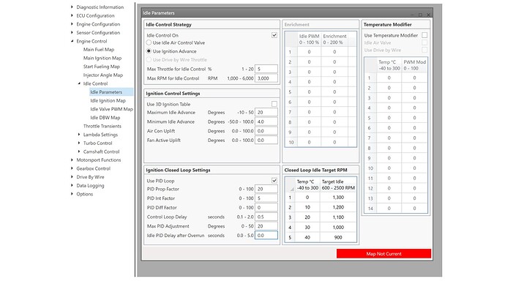Collapse Idle Control subtree arrow

pyautogui.click(x=79, y=83)
